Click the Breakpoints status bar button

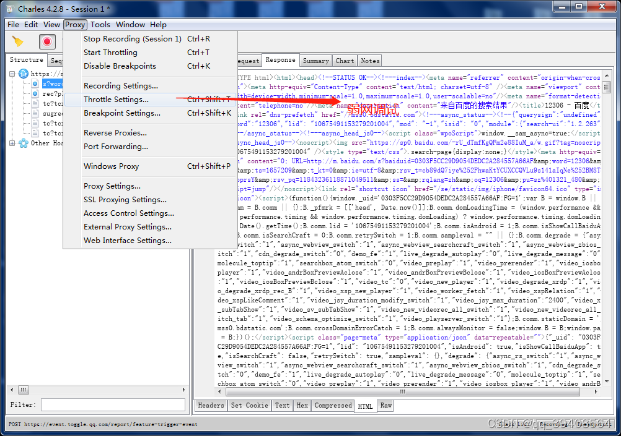click(593, 424)
